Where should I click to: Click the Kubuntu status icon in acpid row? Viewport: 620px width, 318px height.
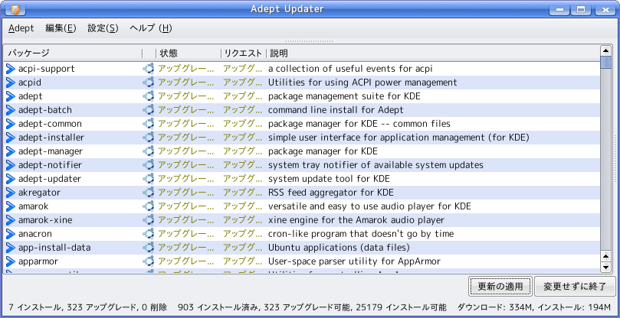148,83
